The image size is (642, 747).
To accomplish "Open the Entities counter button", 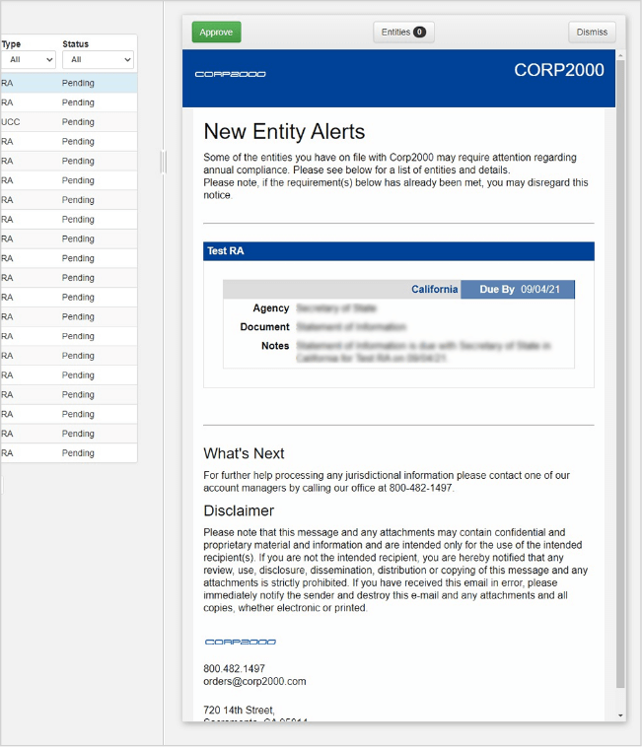I will 403,32.
